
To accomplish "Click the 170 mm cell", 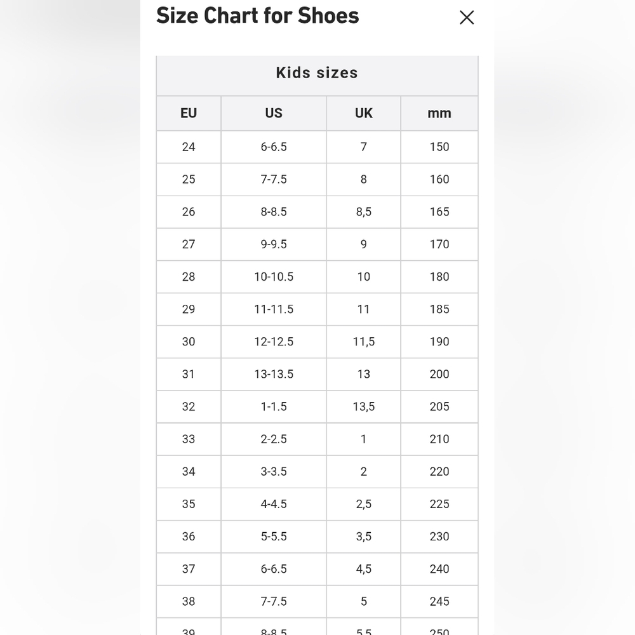I will tap(439, 244).
